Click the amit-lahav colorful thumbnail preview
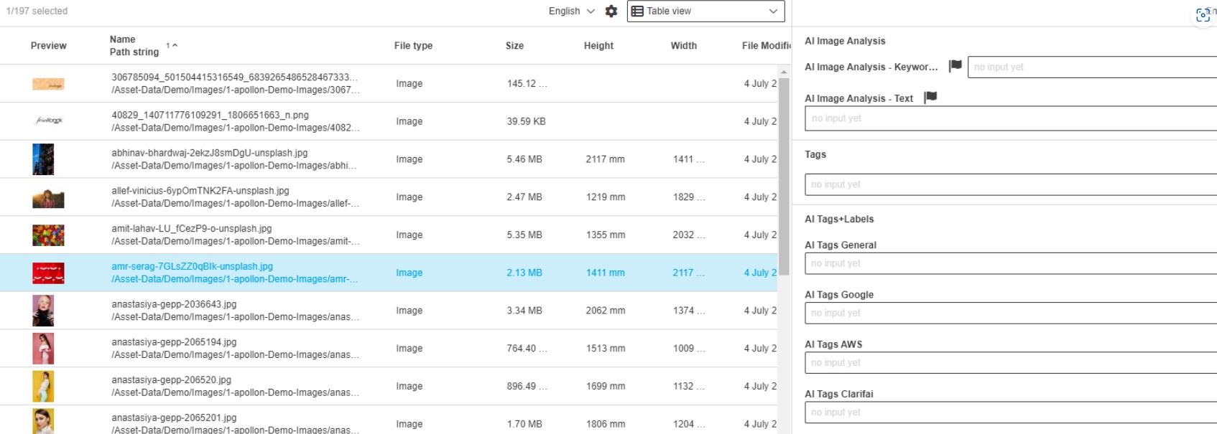1217x434 pixels. [48, 235]
